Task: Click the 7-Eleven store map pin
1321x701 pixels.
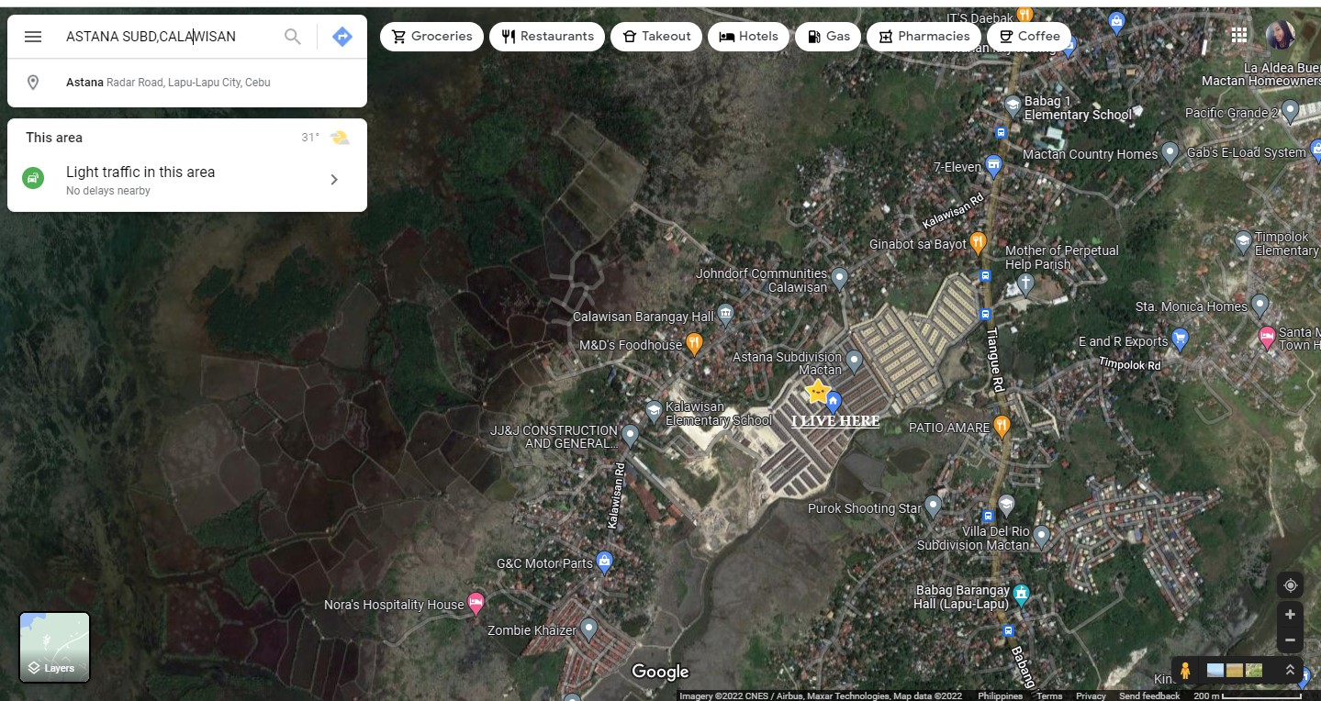Action: (992, 166)
